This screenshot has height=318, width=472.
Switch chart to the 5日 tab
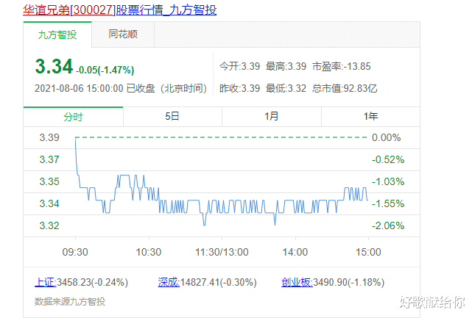click(172, 117)
